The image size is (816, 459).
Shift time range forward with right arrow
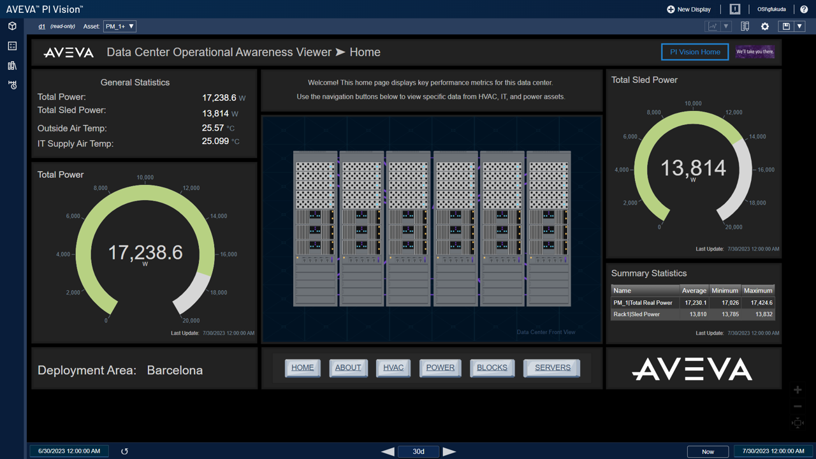pyautogui.click(x=449, y=451)
